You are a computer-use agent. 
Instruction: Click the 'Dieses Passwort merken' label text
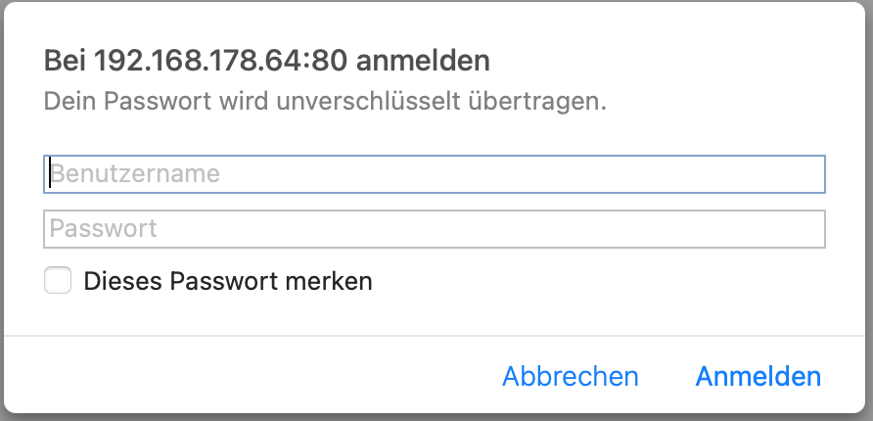coord(228,281)
